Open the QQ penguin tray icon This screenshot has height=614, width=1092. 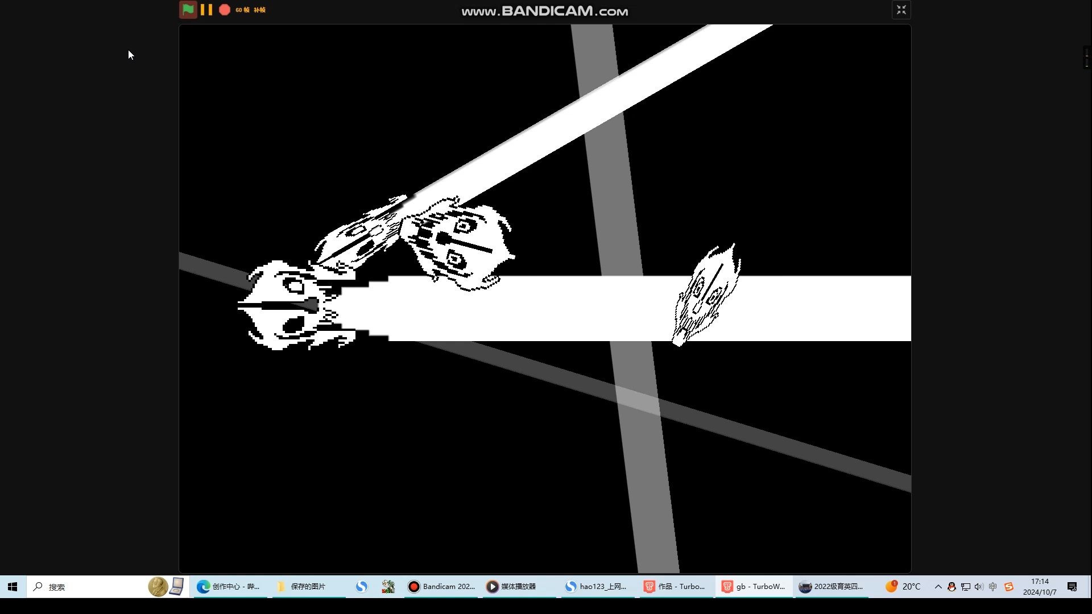952,587
